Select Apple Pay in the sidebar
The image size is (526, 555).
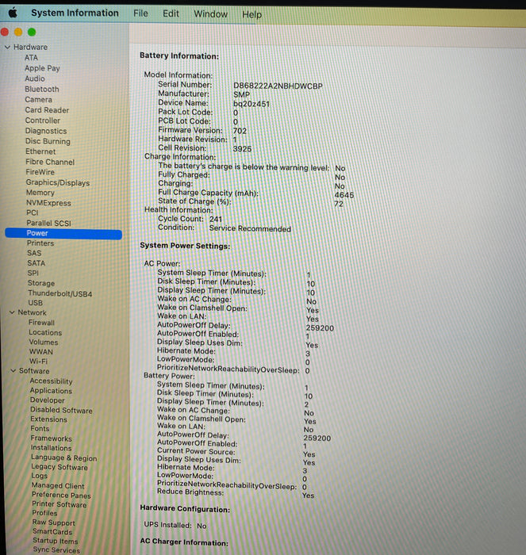coord(42,68)
